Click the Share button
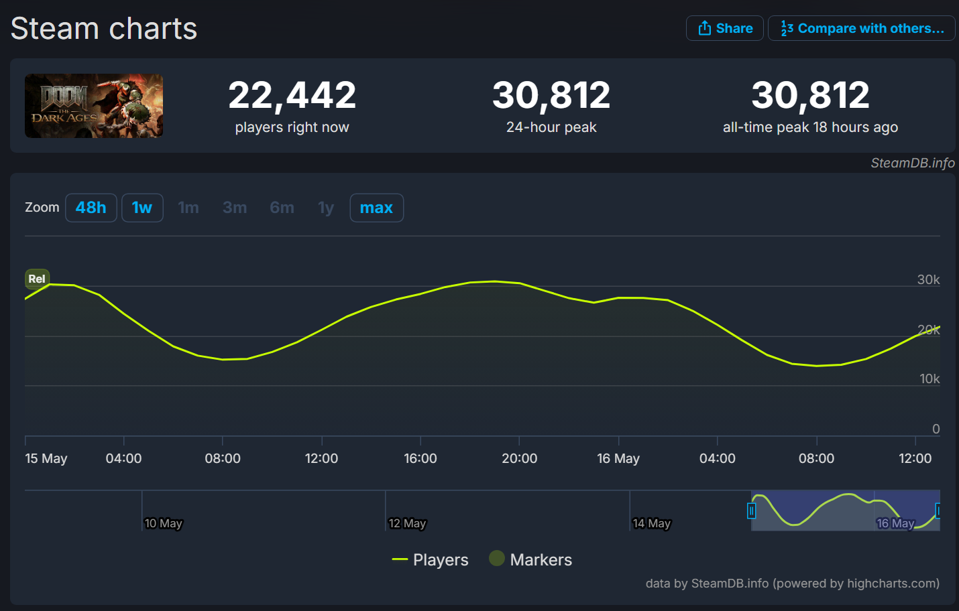 (724, 28)
